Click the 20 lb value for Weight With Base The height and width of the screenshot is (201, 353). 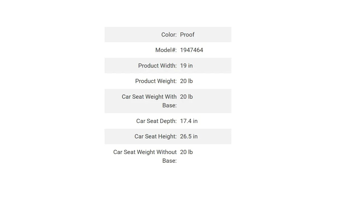coord(186,97)
